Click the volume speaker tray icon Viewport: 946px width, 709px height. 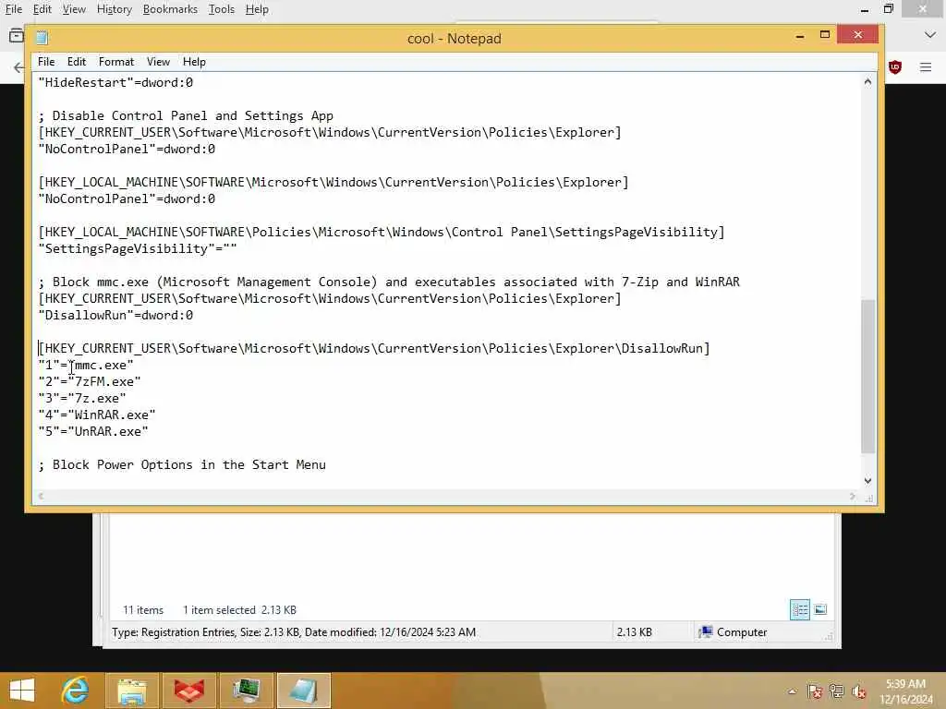pyautogui.click(x=859, y=691)
